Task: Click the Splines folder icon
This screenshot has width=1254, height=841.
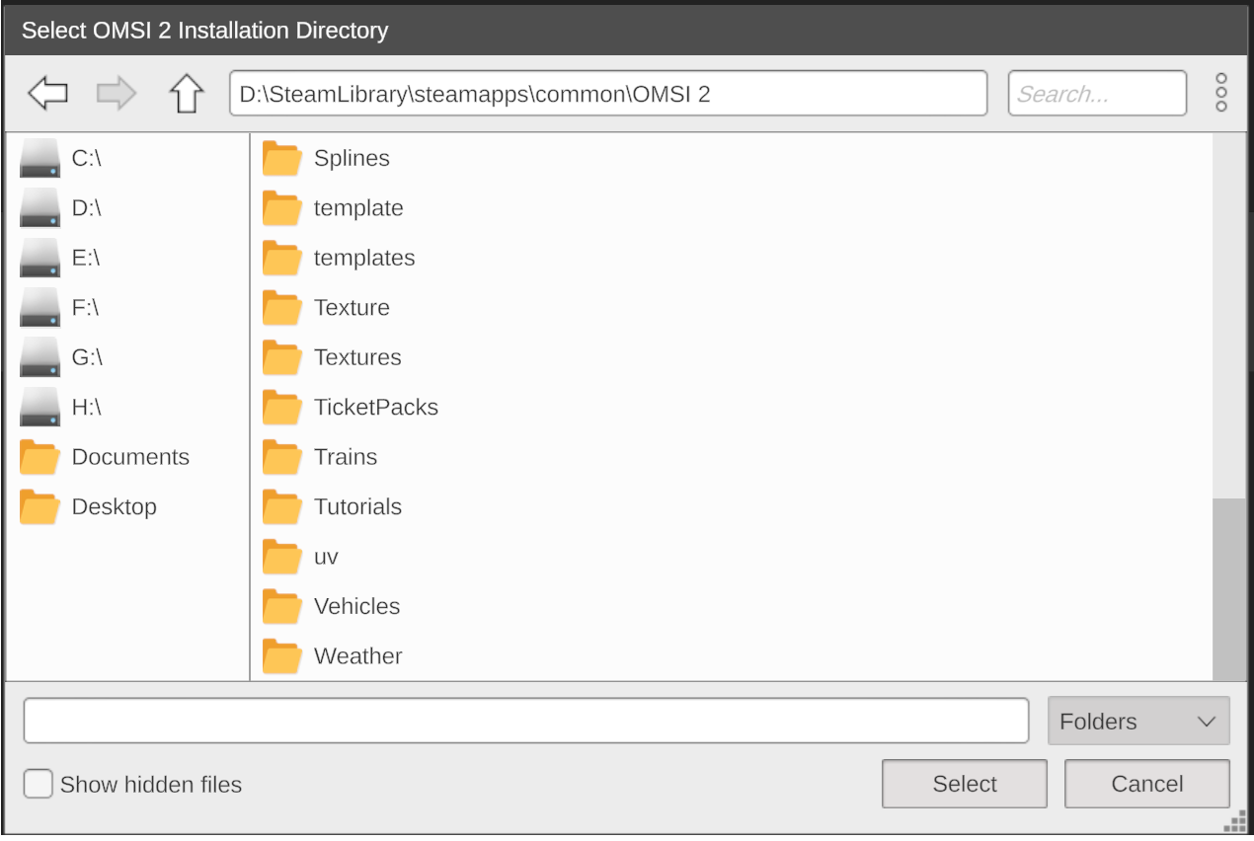Action: coord(282,158)
